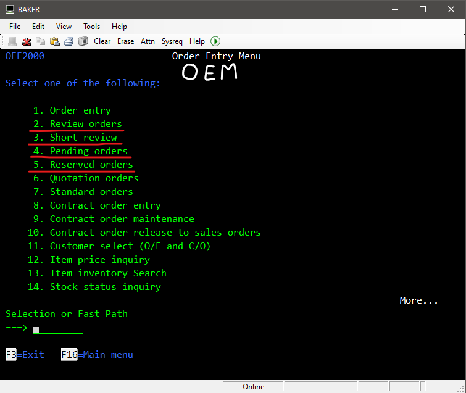The height and width of the screenshot is (393, 466).
Task: Click the paste clipboard icon
Action: pos(54,41)
